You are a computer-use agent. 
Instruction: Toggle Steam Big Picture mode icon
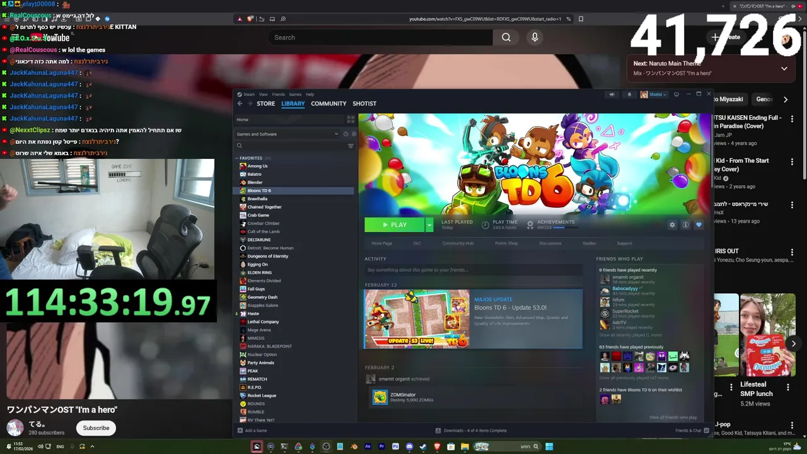676,95
